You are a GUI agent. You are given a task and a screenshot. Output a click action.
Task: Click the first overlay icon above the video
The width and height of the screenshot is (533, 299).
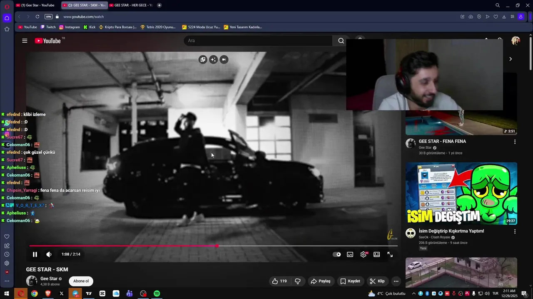(203, 59)
